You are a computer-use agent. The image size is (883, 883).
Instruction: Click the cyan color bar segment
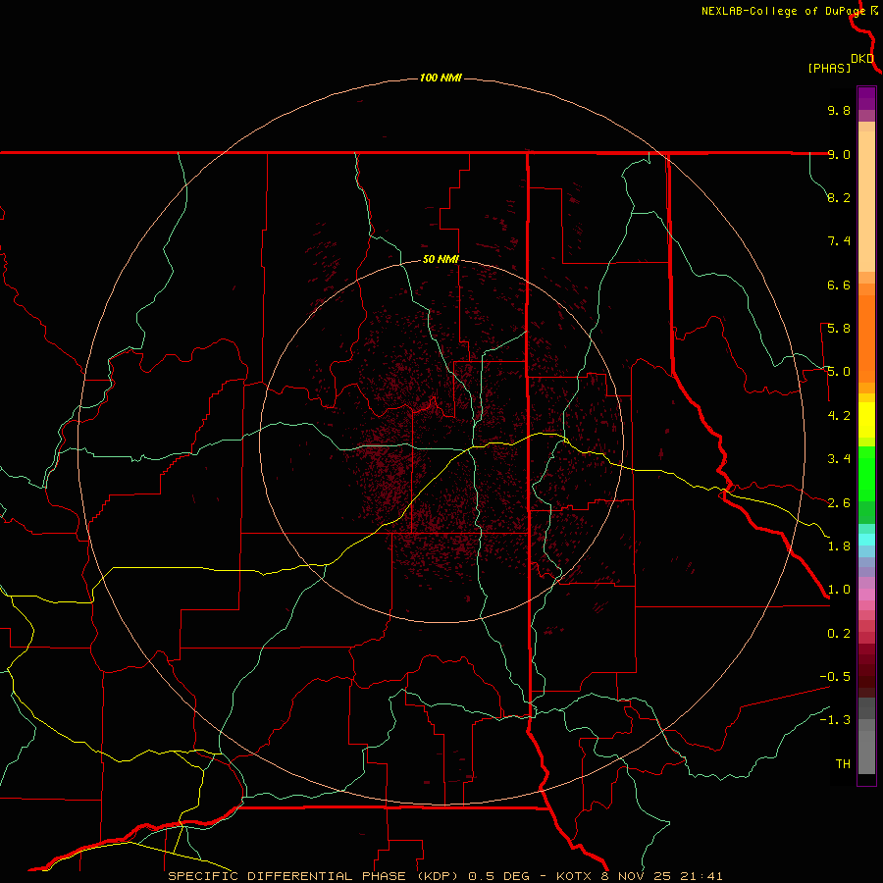tap(866, 540)
